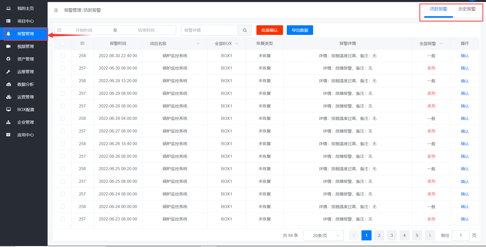Open the 全部BOX filter dropdown

[x=236, y=44]
